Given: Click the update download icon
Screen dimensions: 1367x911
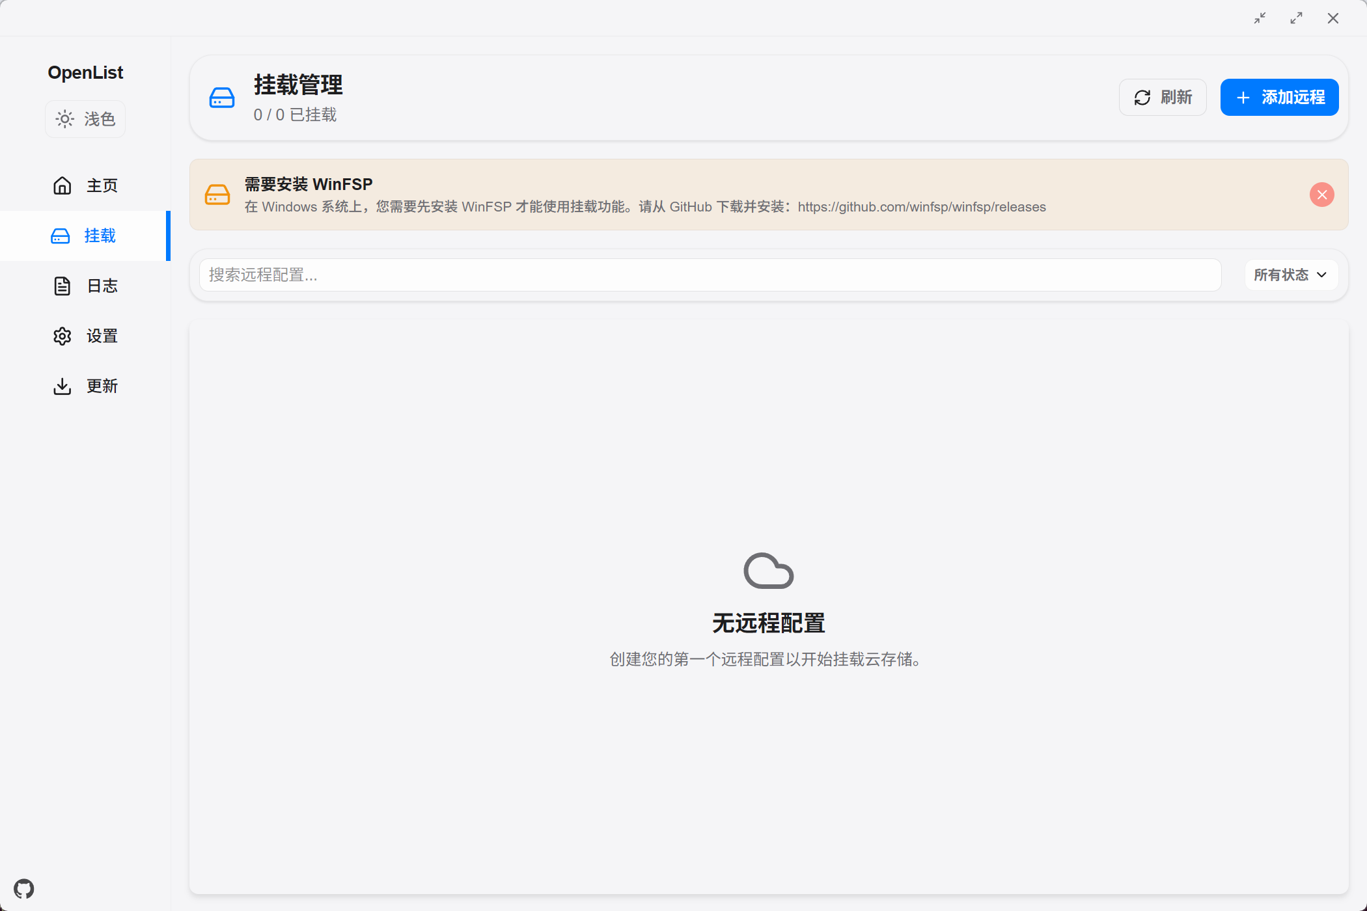Looking at the screenshot, I should tap(62, 387).
